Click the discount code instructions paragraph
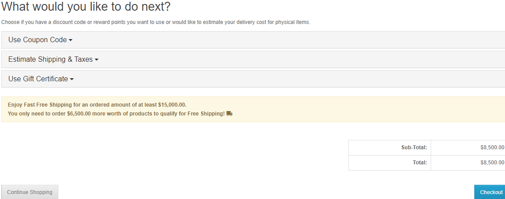This screenshot has height=199, width=505. [x=156, y=23]
